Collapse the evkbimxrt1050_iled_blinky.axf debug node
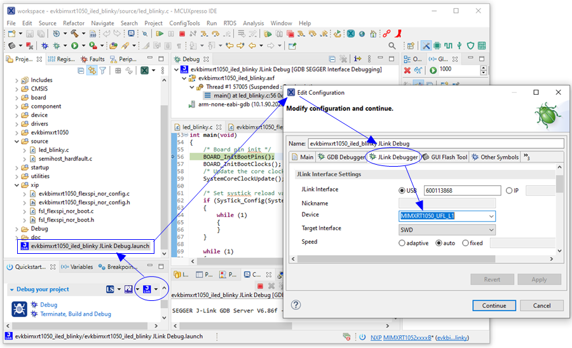This screenshot has height=348, width=572. 184,78
